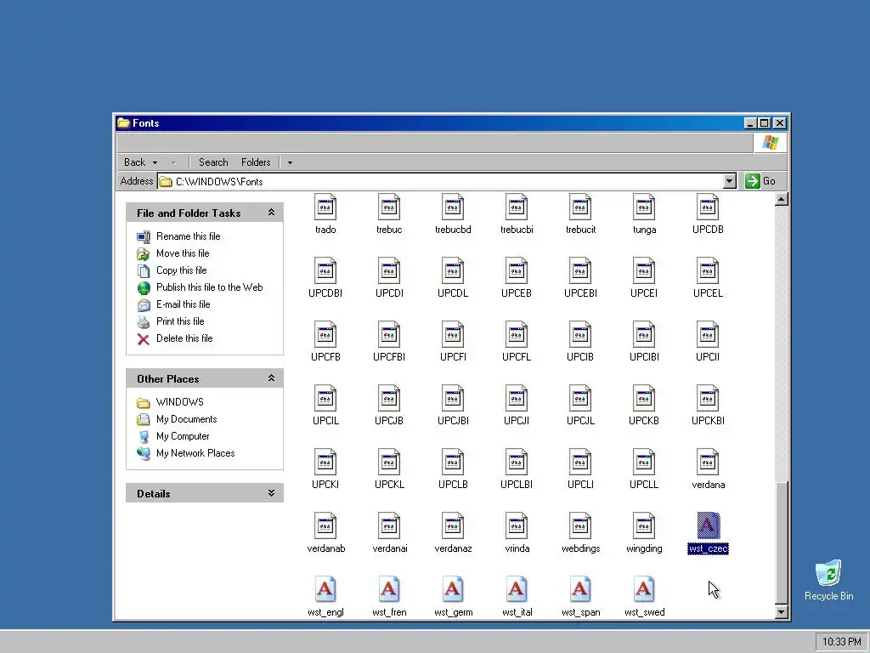Open the Address bar dropdown list
The width and height of the screenshot is (870, 653).
tap(730, 181)
